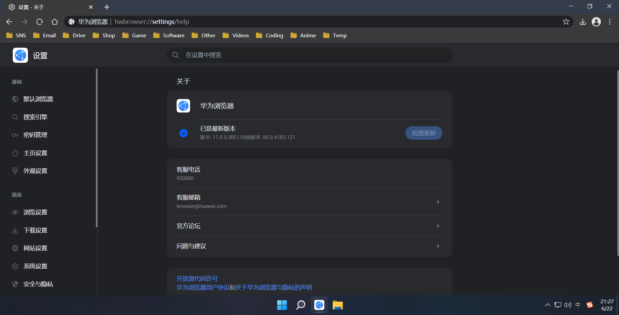This screenshot has width=619, height=315.
Task: Open the SNS bookmarks folder
Action: coord(16,35)
